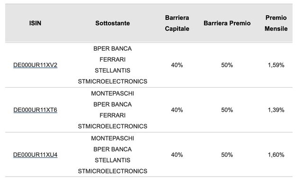Screen dimensions: 303x180
Task: Click the Barriera Capitale column header
Action: 177,23
